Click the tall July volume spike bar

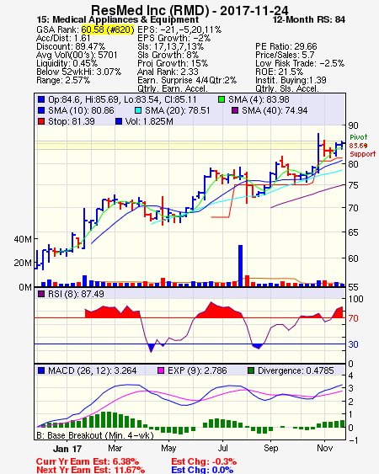pyautogui.click(x=241, y=265)
